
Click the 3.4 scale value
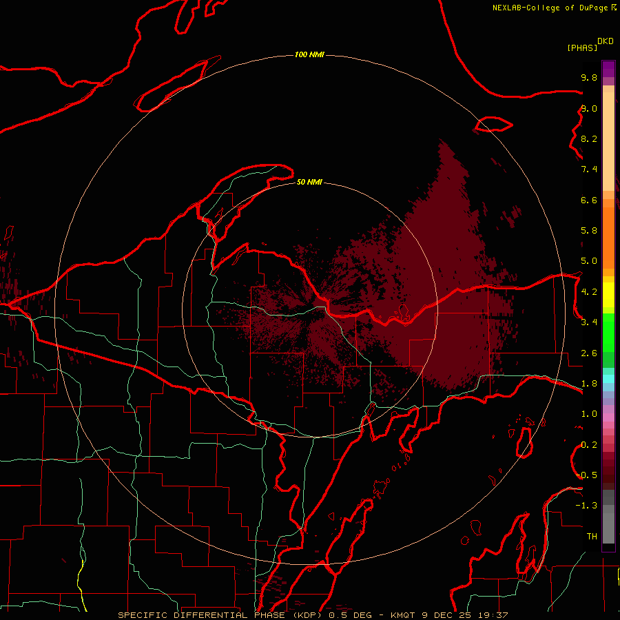[589, 322]
